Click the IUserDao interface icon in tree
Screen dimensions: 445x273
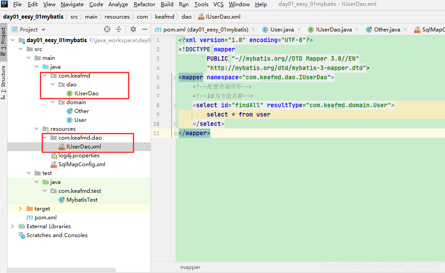(x=69, y=94)
